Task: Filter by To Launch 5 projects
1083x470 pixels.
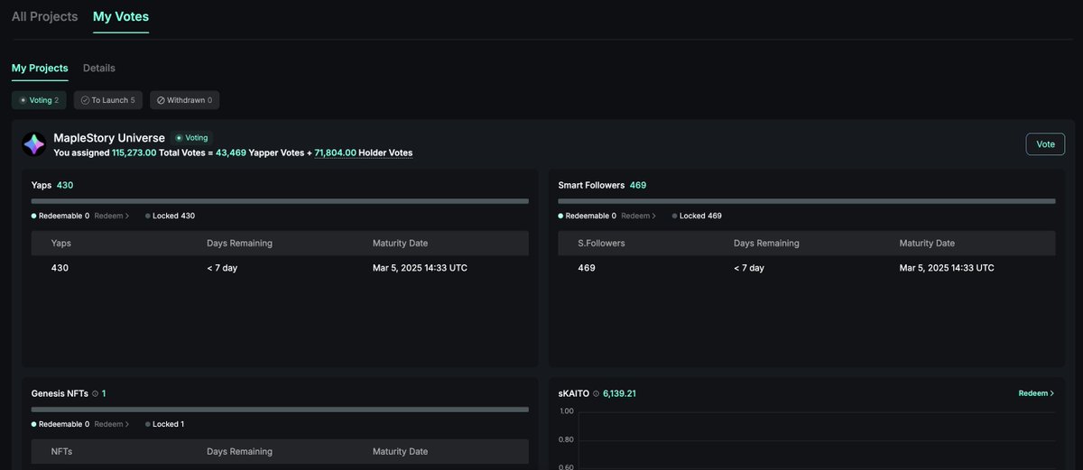Action: pos(108,100)
